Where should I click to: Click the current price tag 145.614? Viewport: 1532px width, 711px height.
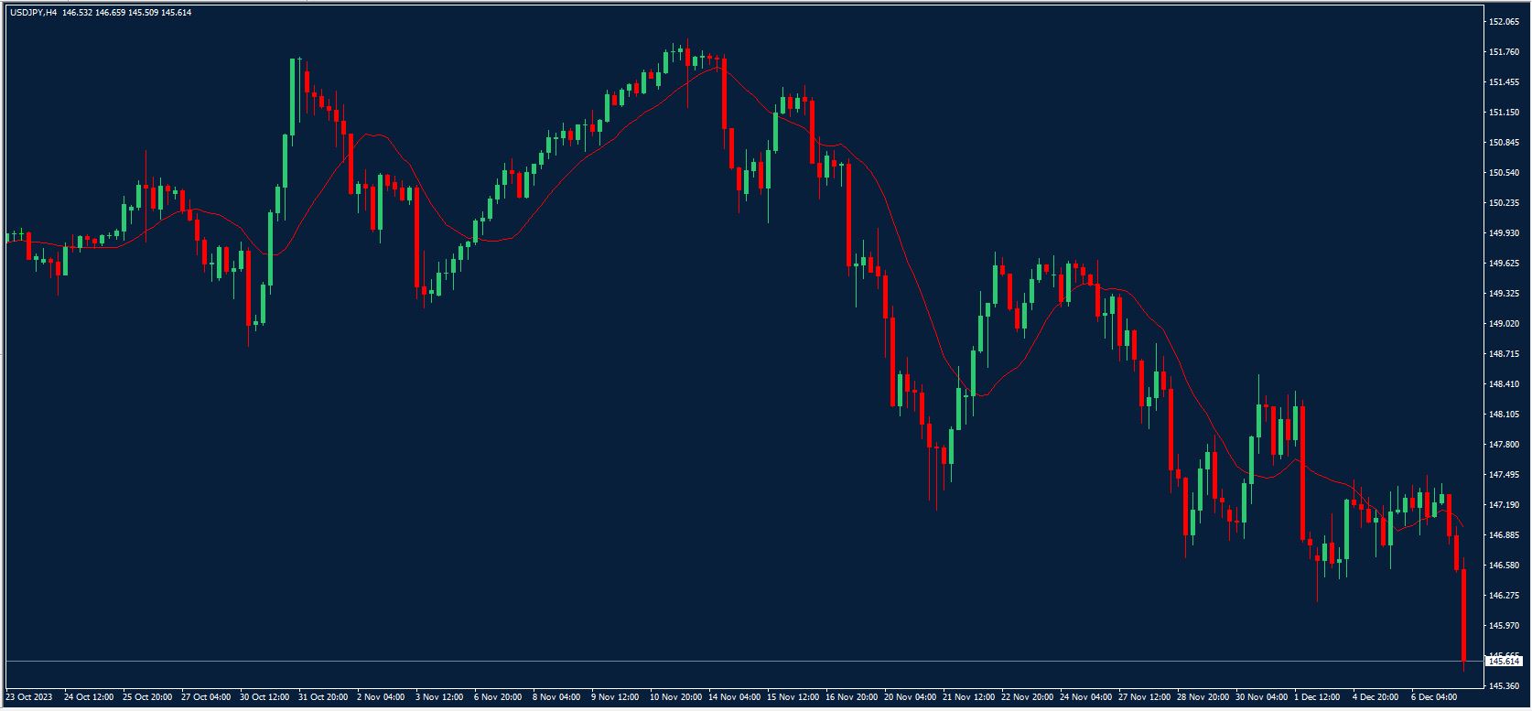1505,661
